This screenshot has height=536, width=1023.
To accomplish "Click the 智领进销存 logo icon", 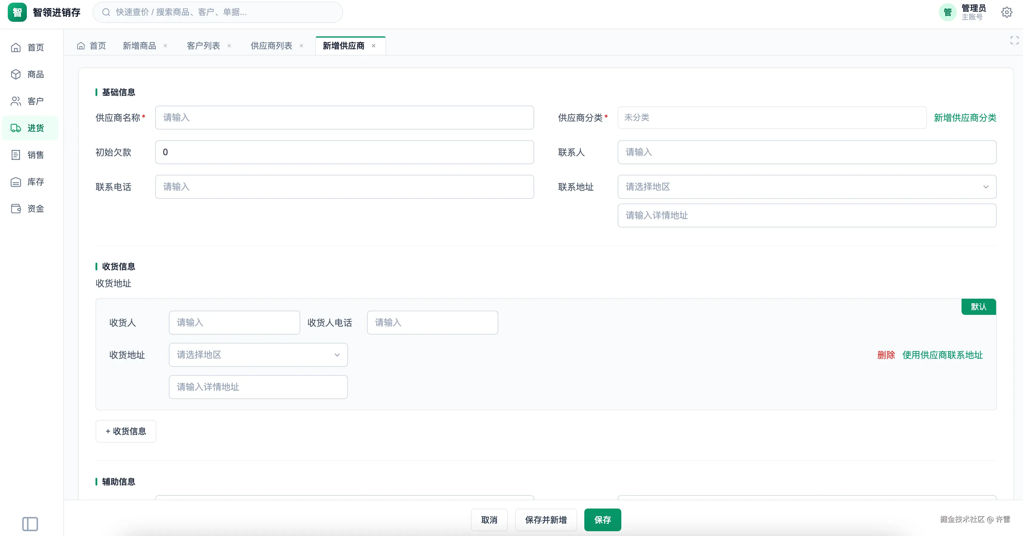I will click(17, 12).
